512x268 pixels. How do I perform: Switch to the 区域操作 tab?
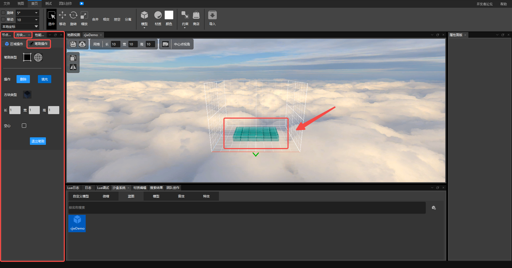click(x=14, y=44)
